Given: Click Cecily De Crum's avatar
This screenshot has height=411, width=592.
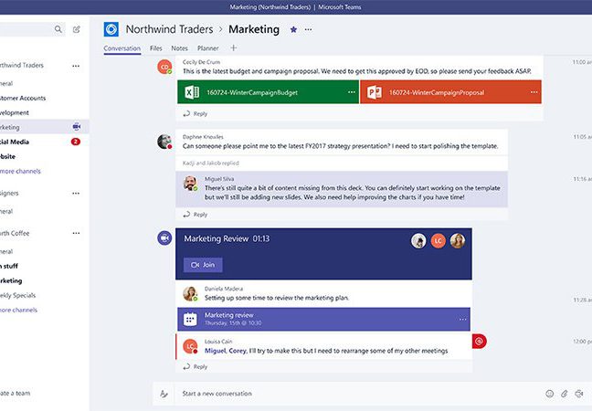Looking at the screenshot, I should [x=164, y=67].
